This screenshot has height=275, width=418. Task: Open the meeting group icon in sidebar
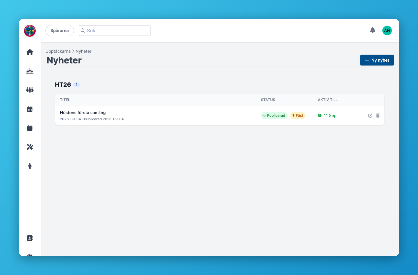(x=30, y=71)
